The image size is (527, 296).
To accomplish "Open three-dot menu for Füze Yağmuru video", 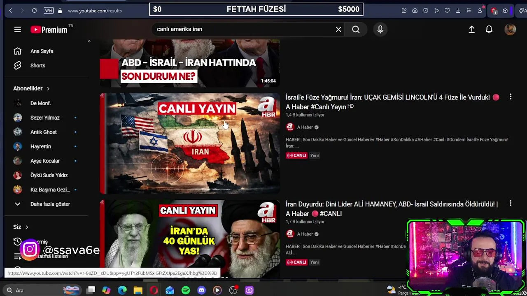I will [511, 97].
